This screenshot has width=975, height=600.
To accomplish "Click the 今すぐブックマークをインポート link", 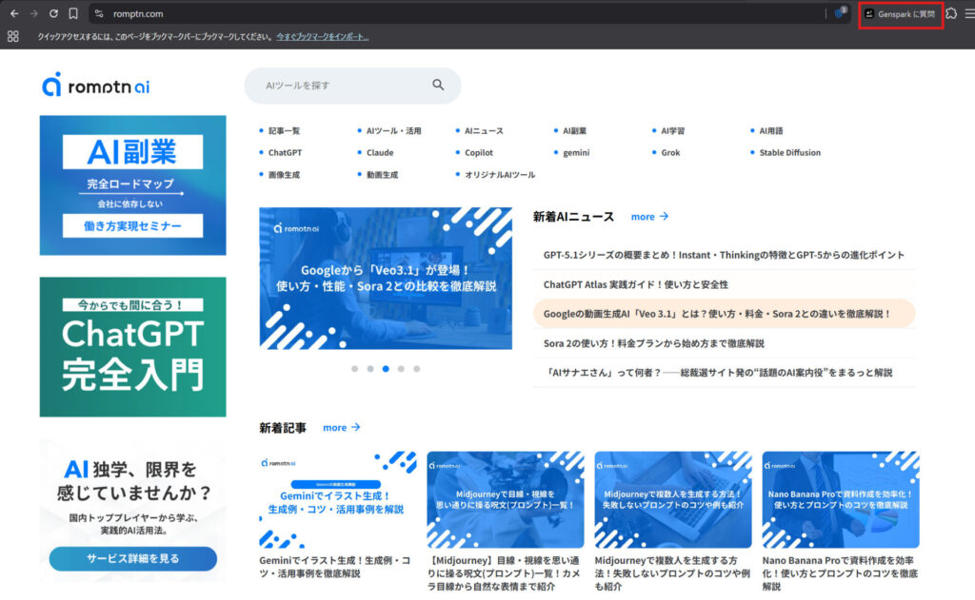I will pos(322,37).
